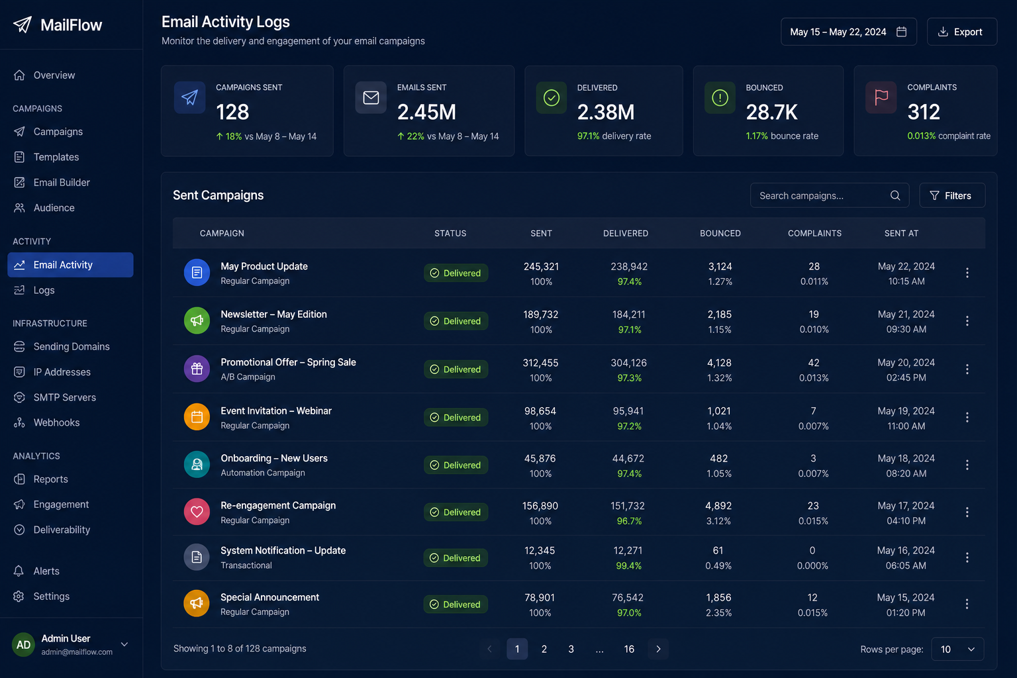Click the gift icon for Promotional Offer – Spring Sale

[x=197, y=369]
